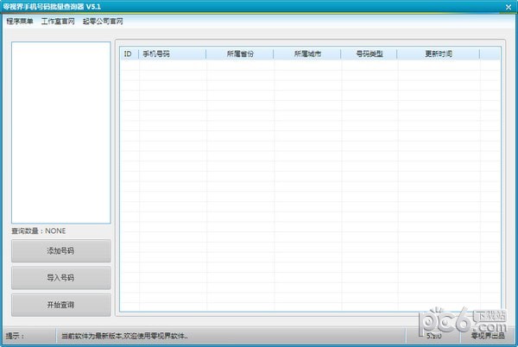Open the 程序菜单 menu

[20, 21]
